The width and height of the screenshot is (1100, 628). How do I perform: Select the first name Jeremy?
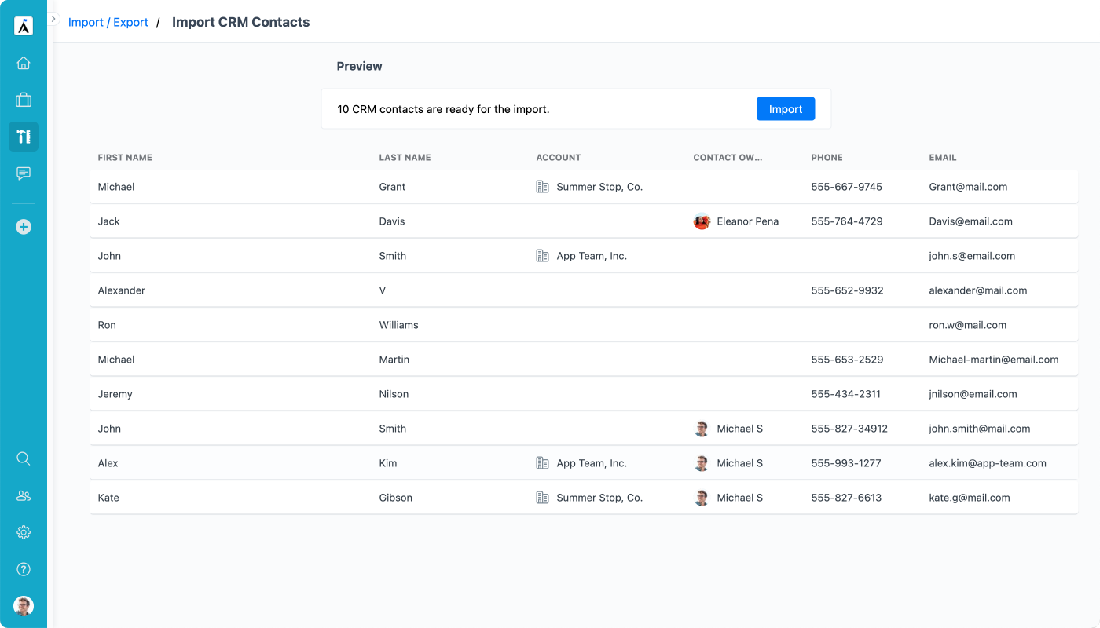point(115,394)
